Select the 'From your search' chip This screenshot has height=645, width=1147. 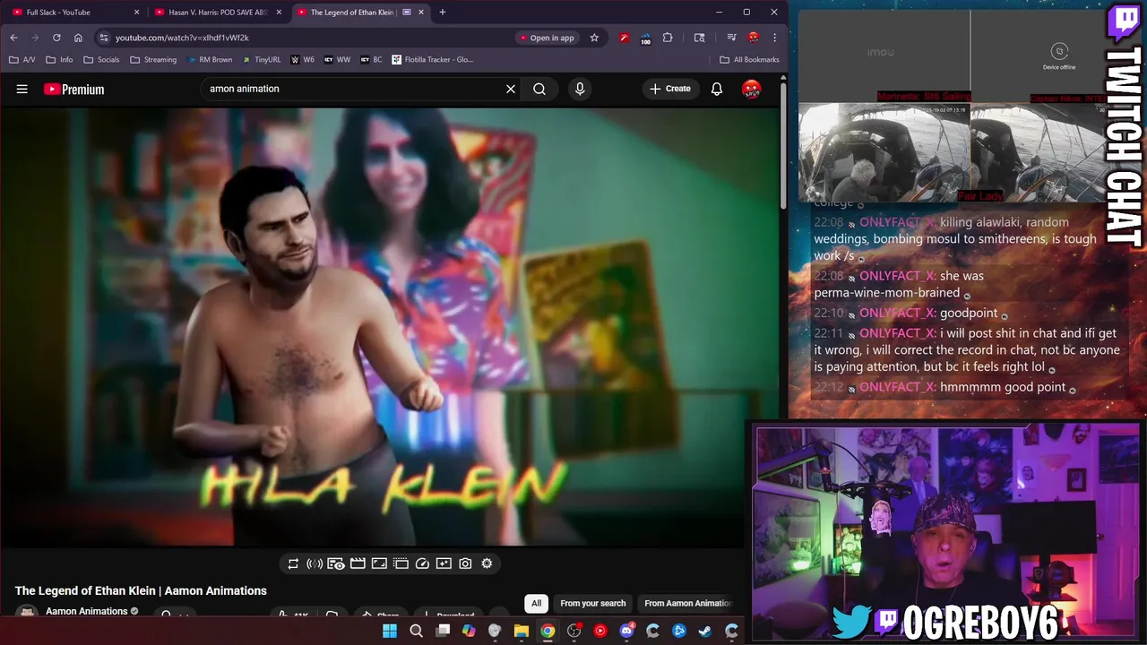pos(593,603)
